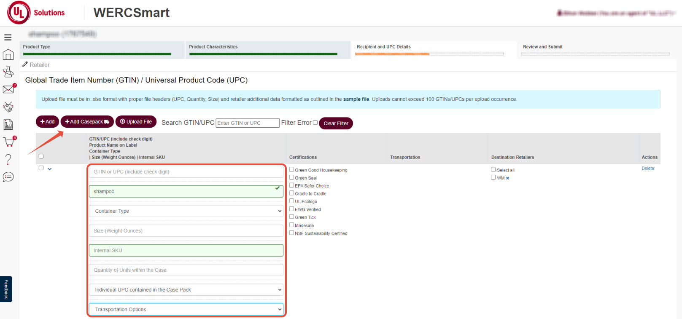Image resolution: width=682 pixels, height=319 pixels.
Task: Open the Container Type dropdown
Action: pyautogui.click(x=186, y=211)
